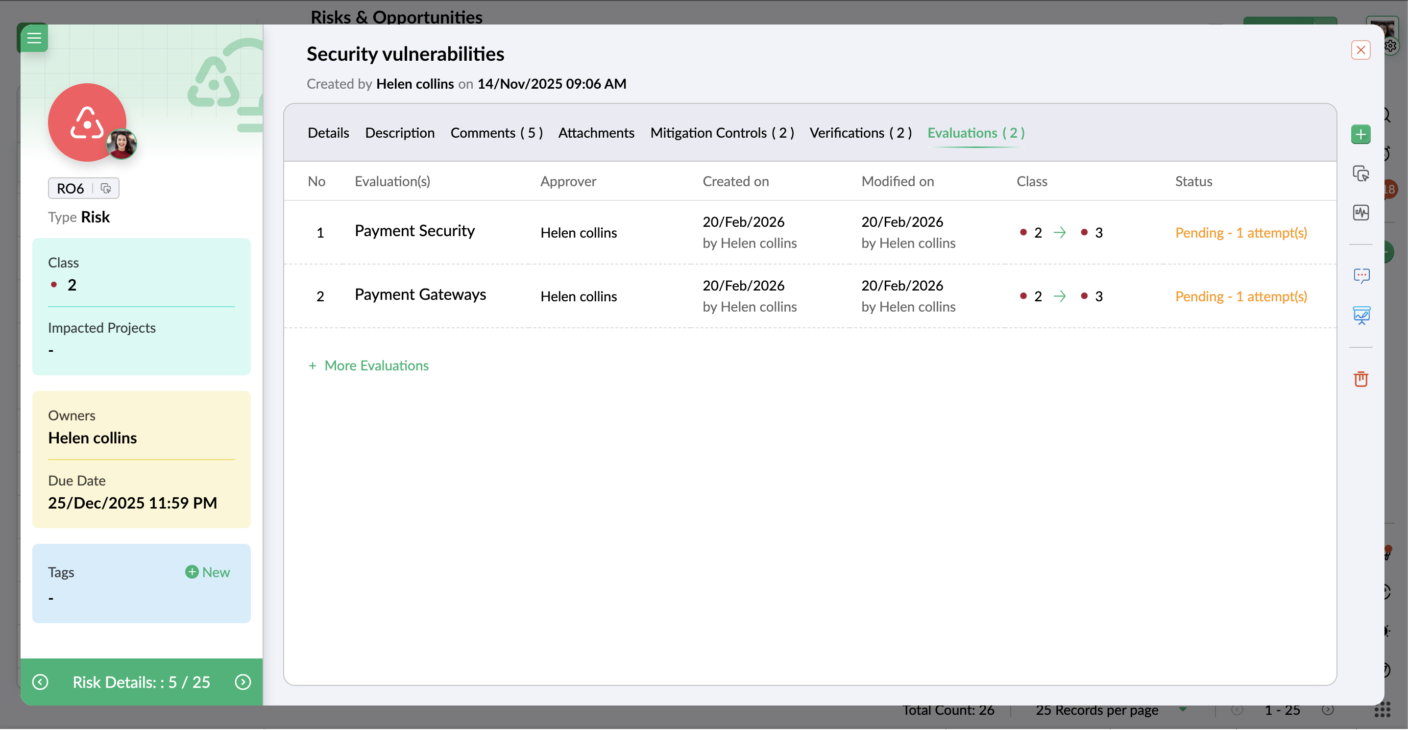
Task: Copy the RO6 record ID icon
Action: point(106,189)
